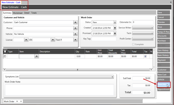Viewport: 174px width, 105px height.
Task: Switch to the Summary tab
Action: click(7, 13)
